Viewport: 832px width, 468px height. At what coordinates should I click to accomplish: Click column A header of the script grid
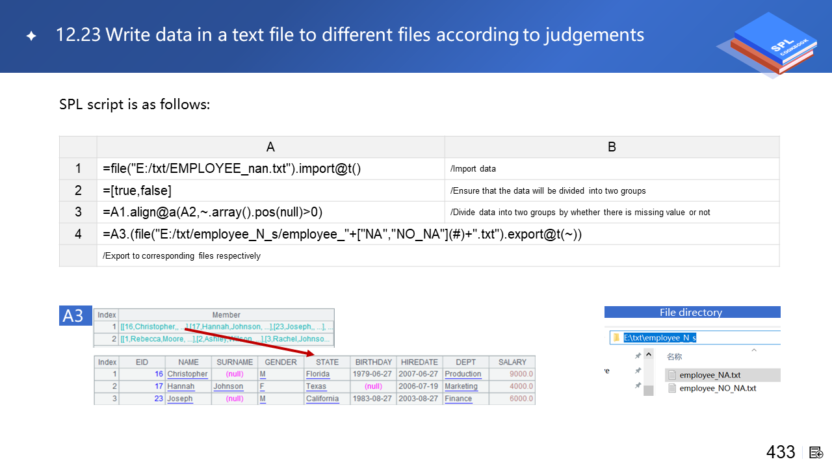tap(270, 147)
